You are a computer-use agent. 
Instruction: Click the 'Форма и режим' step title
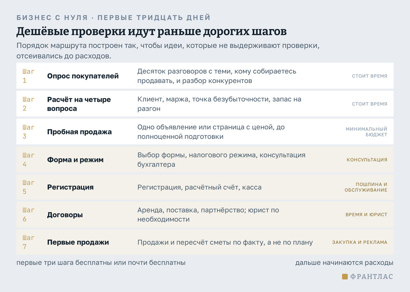[x=75, y=160]
